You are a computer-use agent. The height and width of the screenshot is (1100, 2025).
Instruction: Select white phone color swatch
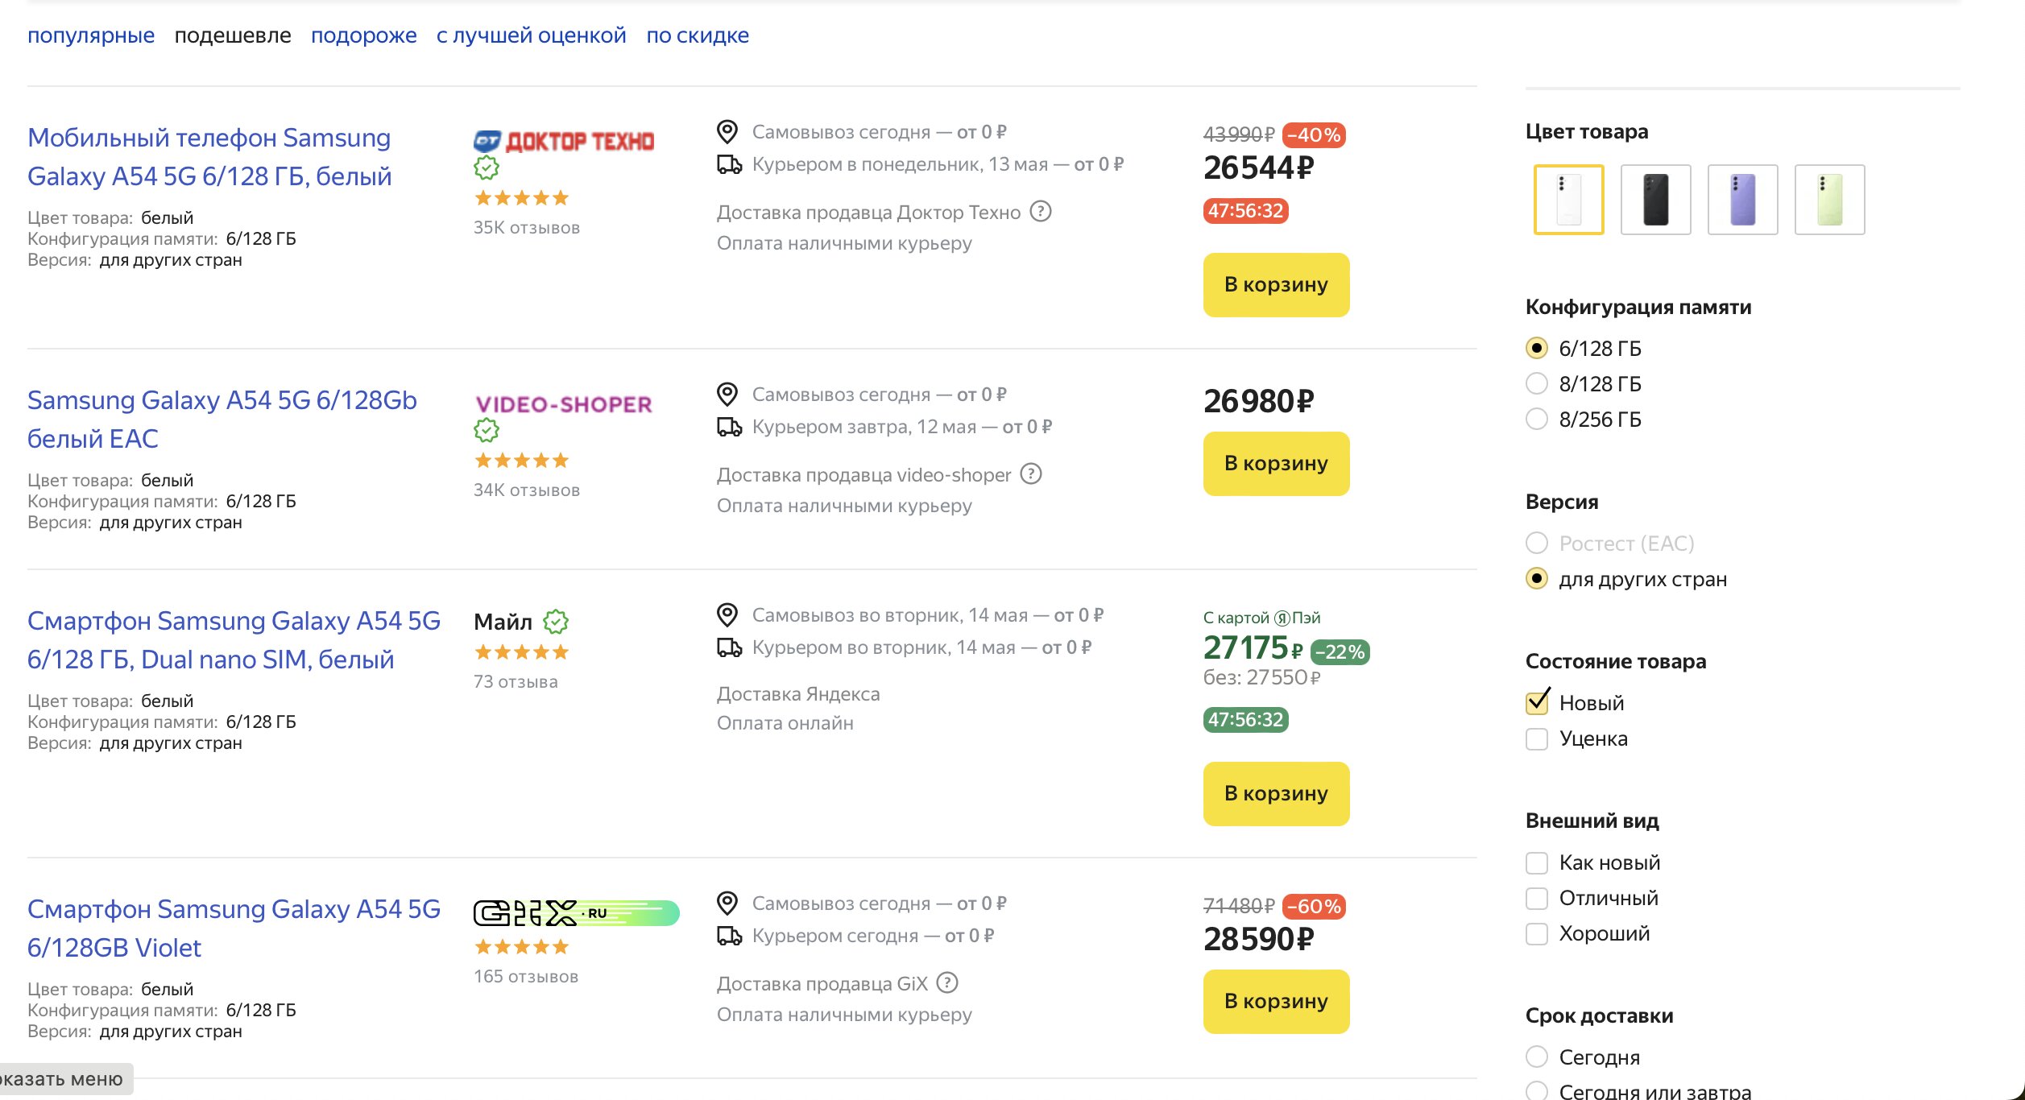tap(1569, 200)
